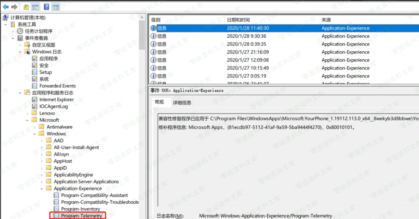This screenshot has height=219, width=419.
Task: Click the Up One Level folder icon
Action: [x=26, y=7]
